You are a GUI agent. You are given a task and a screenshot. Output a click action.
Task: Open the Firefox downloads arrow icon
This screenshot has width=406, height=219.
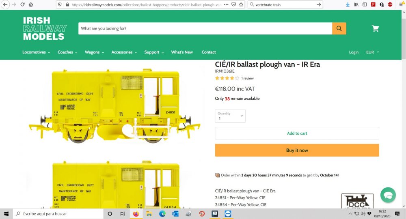(348, 4)
